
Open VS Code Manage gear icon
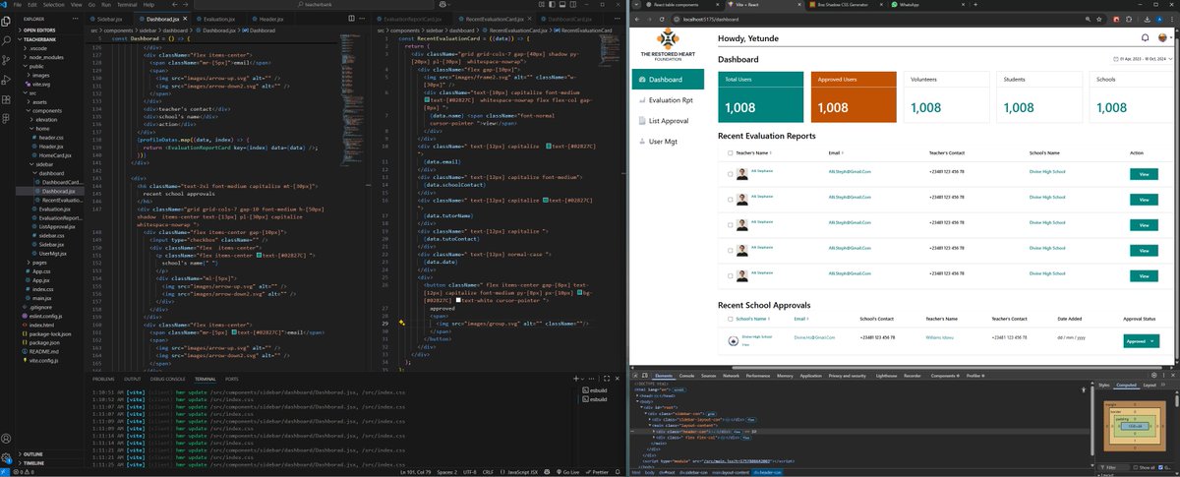[x=7, y=457]
